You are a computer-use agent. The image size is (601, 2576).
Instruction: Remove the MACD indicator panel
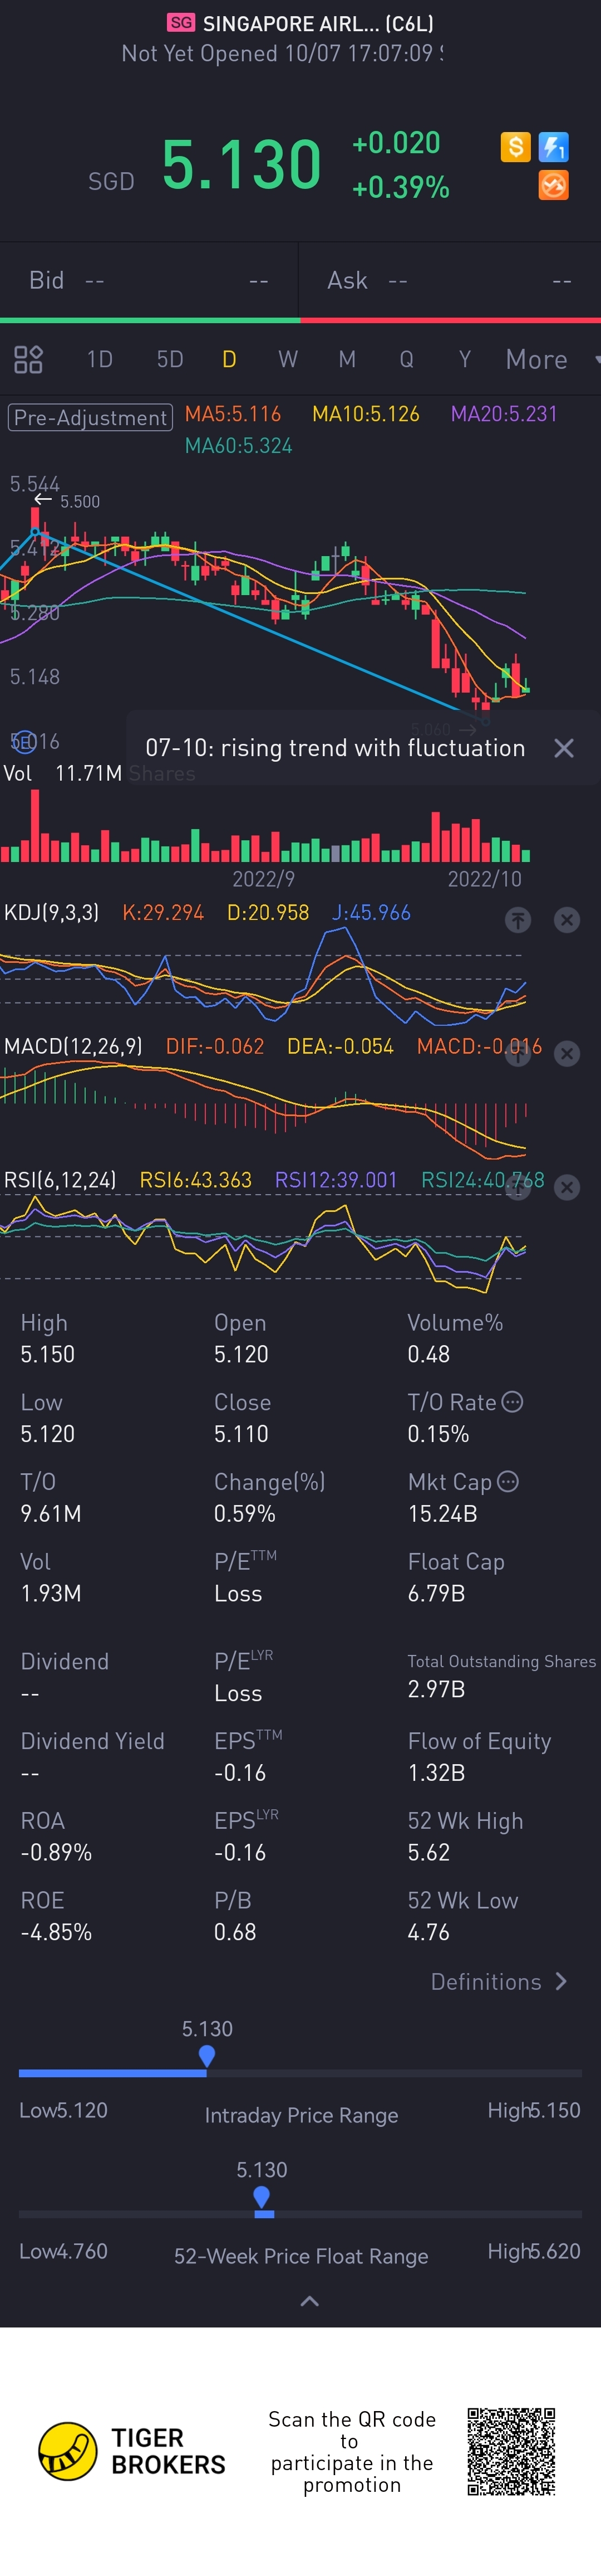coord(566,1054)
